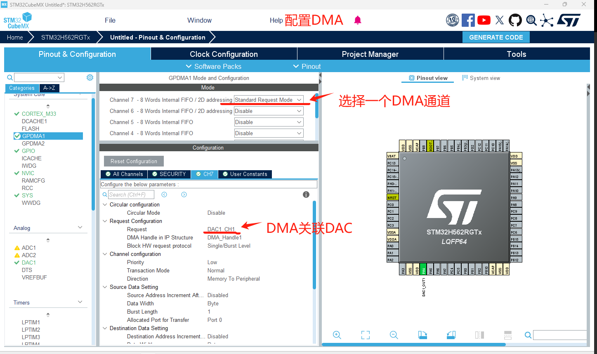This screenshot has height=354, width=597.
Task: Open notifications bell icon
Action: [x=358, y=20]
